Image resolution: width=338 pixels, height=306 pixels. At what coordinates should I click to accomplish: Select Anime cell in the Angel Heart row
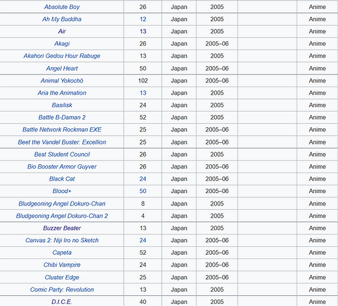coord(317,68)
